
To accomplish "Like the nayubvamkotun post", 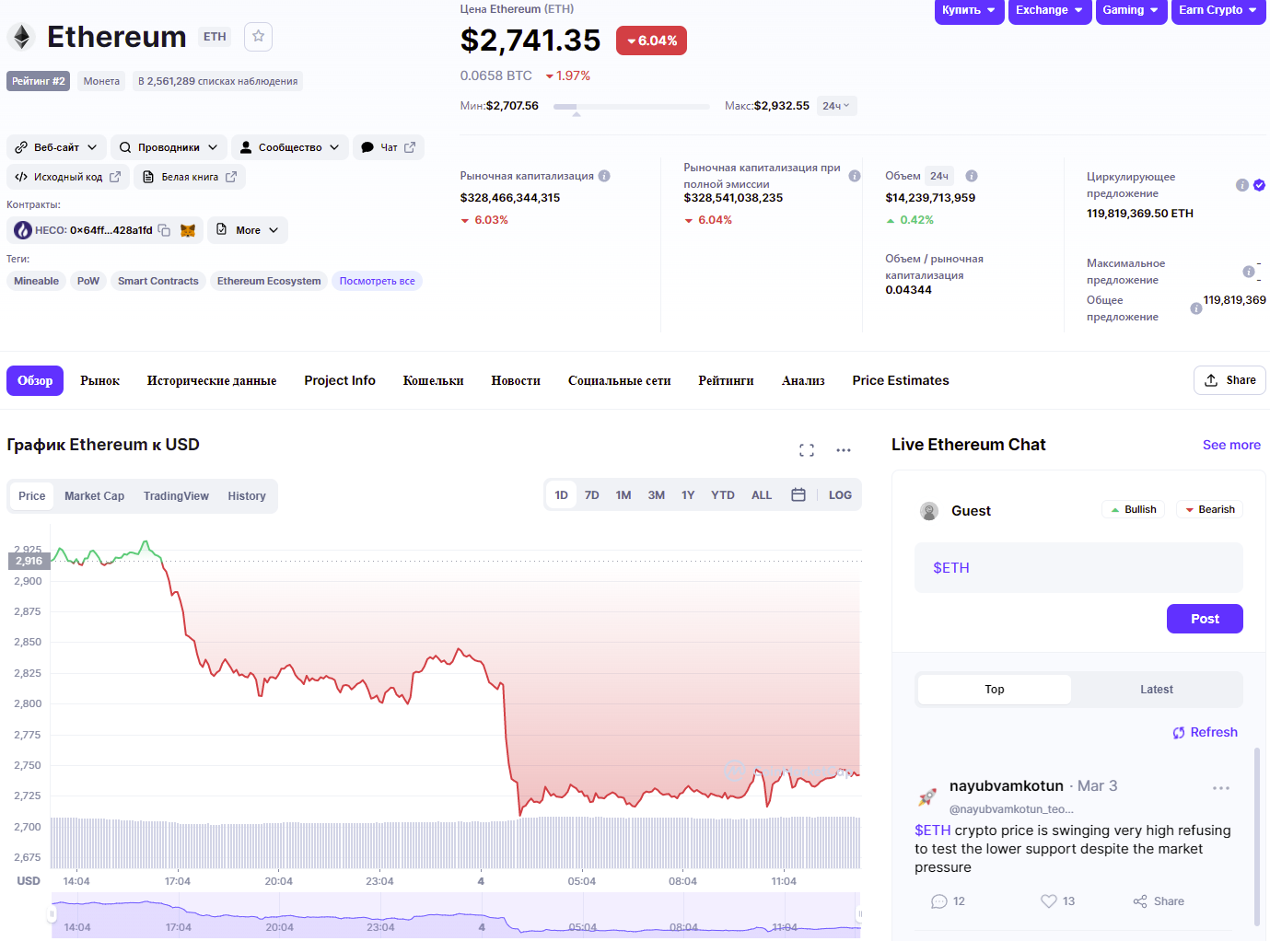I will (x=1049, y=901).
